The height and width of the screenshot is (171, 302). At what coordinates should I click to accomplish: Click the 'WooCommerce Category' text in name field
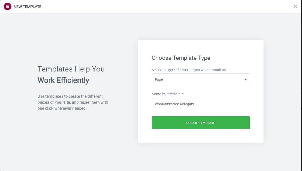174,104
